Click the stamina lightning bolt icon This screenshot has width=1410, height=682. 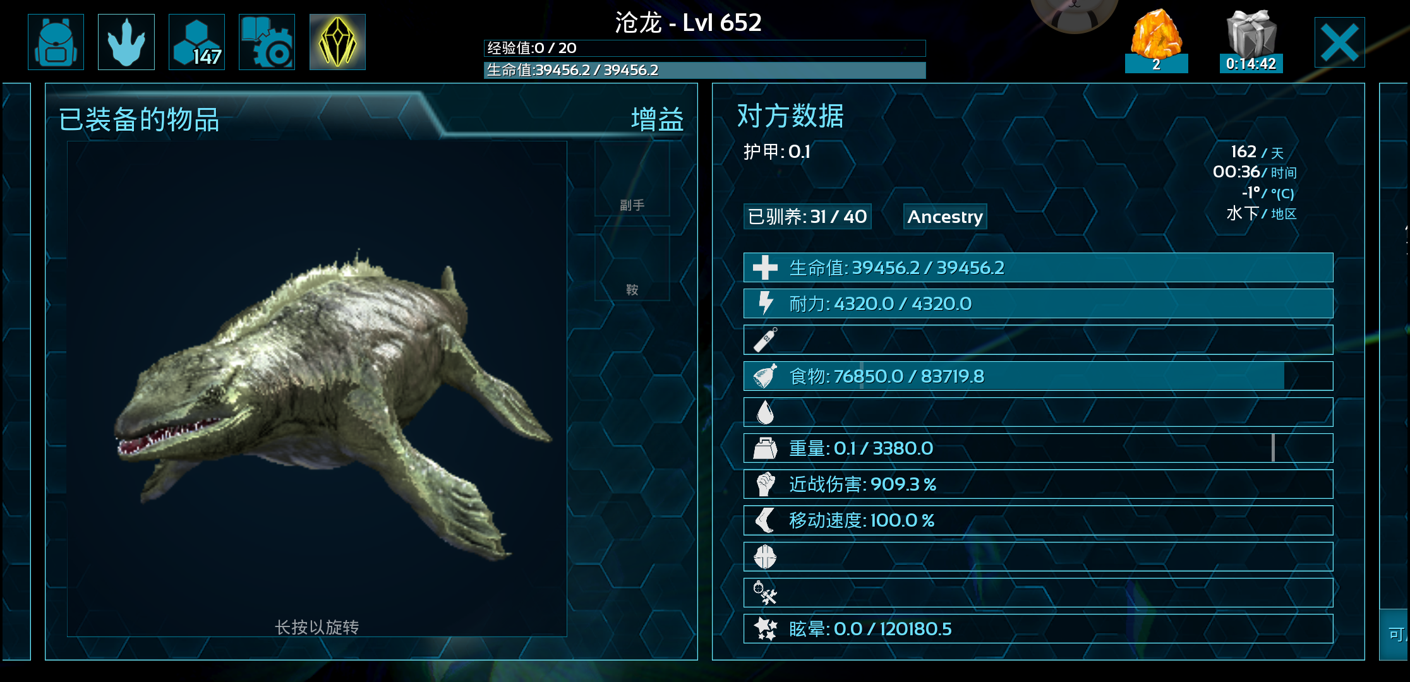point(765,304)
